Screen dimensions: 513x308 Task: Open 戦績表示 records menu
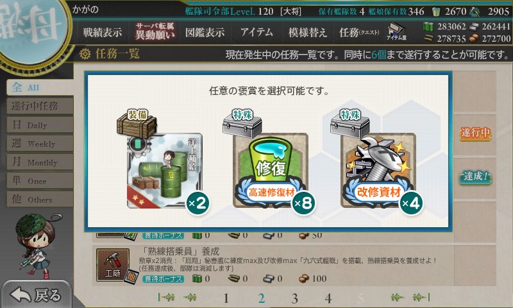[x=103, y=32]
